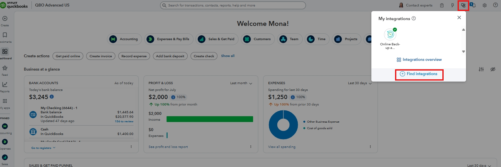The image size is (501, 167).
Task: Expand the Go to registers dropdown
Action: click(43, 148)
